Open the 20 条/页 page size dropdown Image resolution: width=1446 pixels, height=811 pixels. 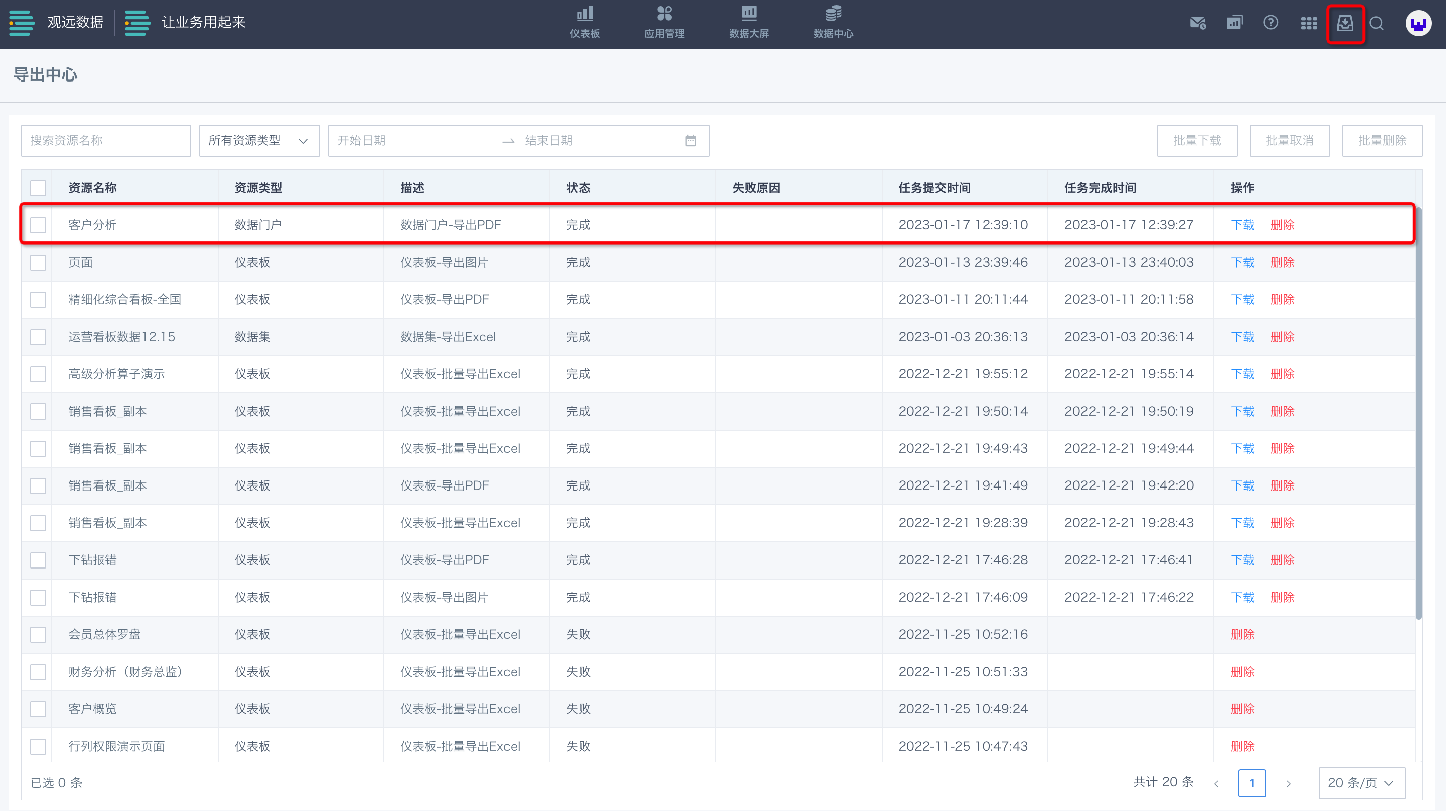click(1361, 783)
